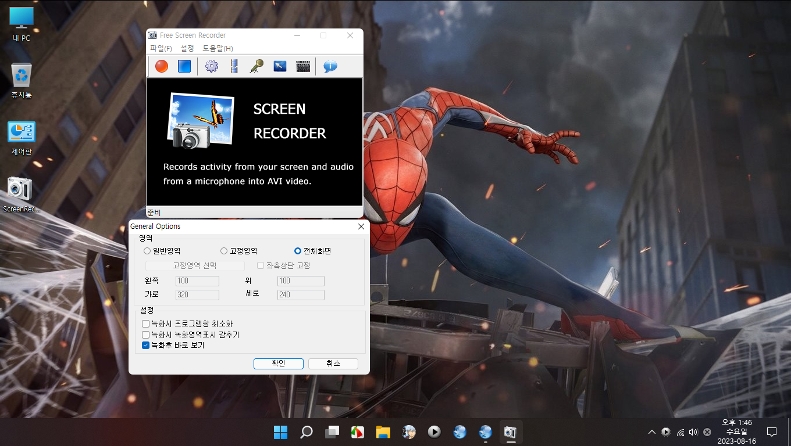Click the 준비 status bar text
Viewport: 791px width, 446px height.
(154, 213)
